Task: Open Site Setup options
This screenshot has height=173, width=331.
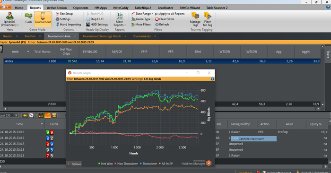Action: click(64, 14)
